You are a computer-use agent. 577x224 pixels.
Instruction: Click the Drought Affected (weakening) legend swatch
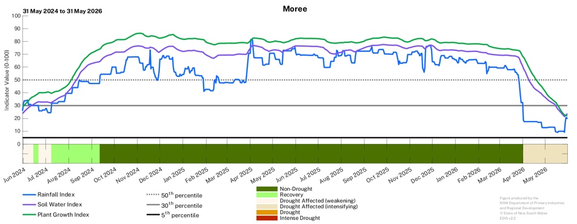pyautogui.click(x=267, y=200)
